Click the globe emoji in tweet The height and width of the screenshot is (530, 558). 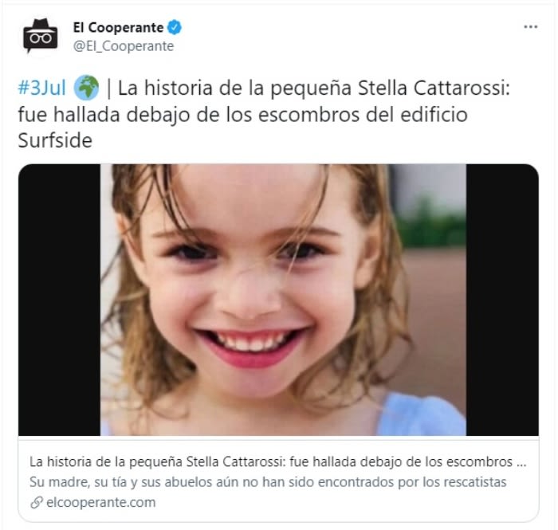(86, 88)
